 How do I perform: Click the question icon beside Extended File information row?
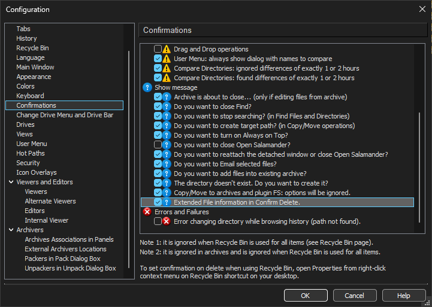click(x=167, y=202)
